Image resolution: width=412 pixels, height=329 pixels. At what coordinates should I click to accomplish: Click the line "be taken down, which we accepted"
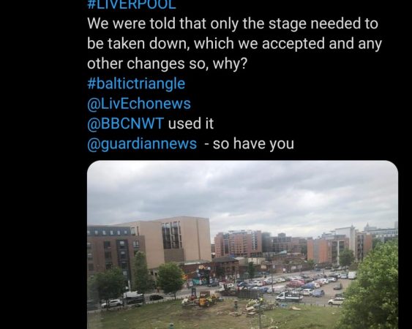tap(234, 43)
